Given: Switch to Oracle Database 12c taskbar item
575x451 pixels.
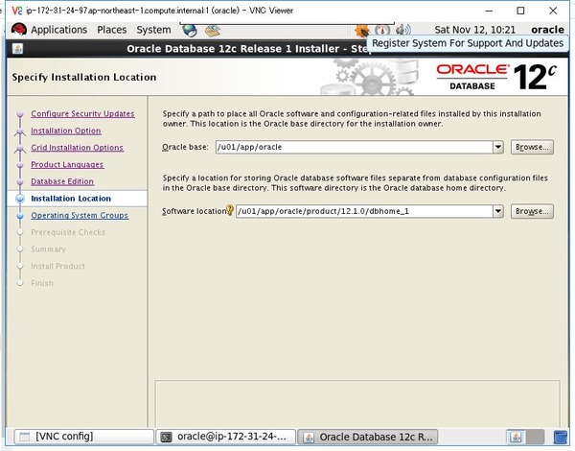Looking at the screenshot, I should 367,437.
